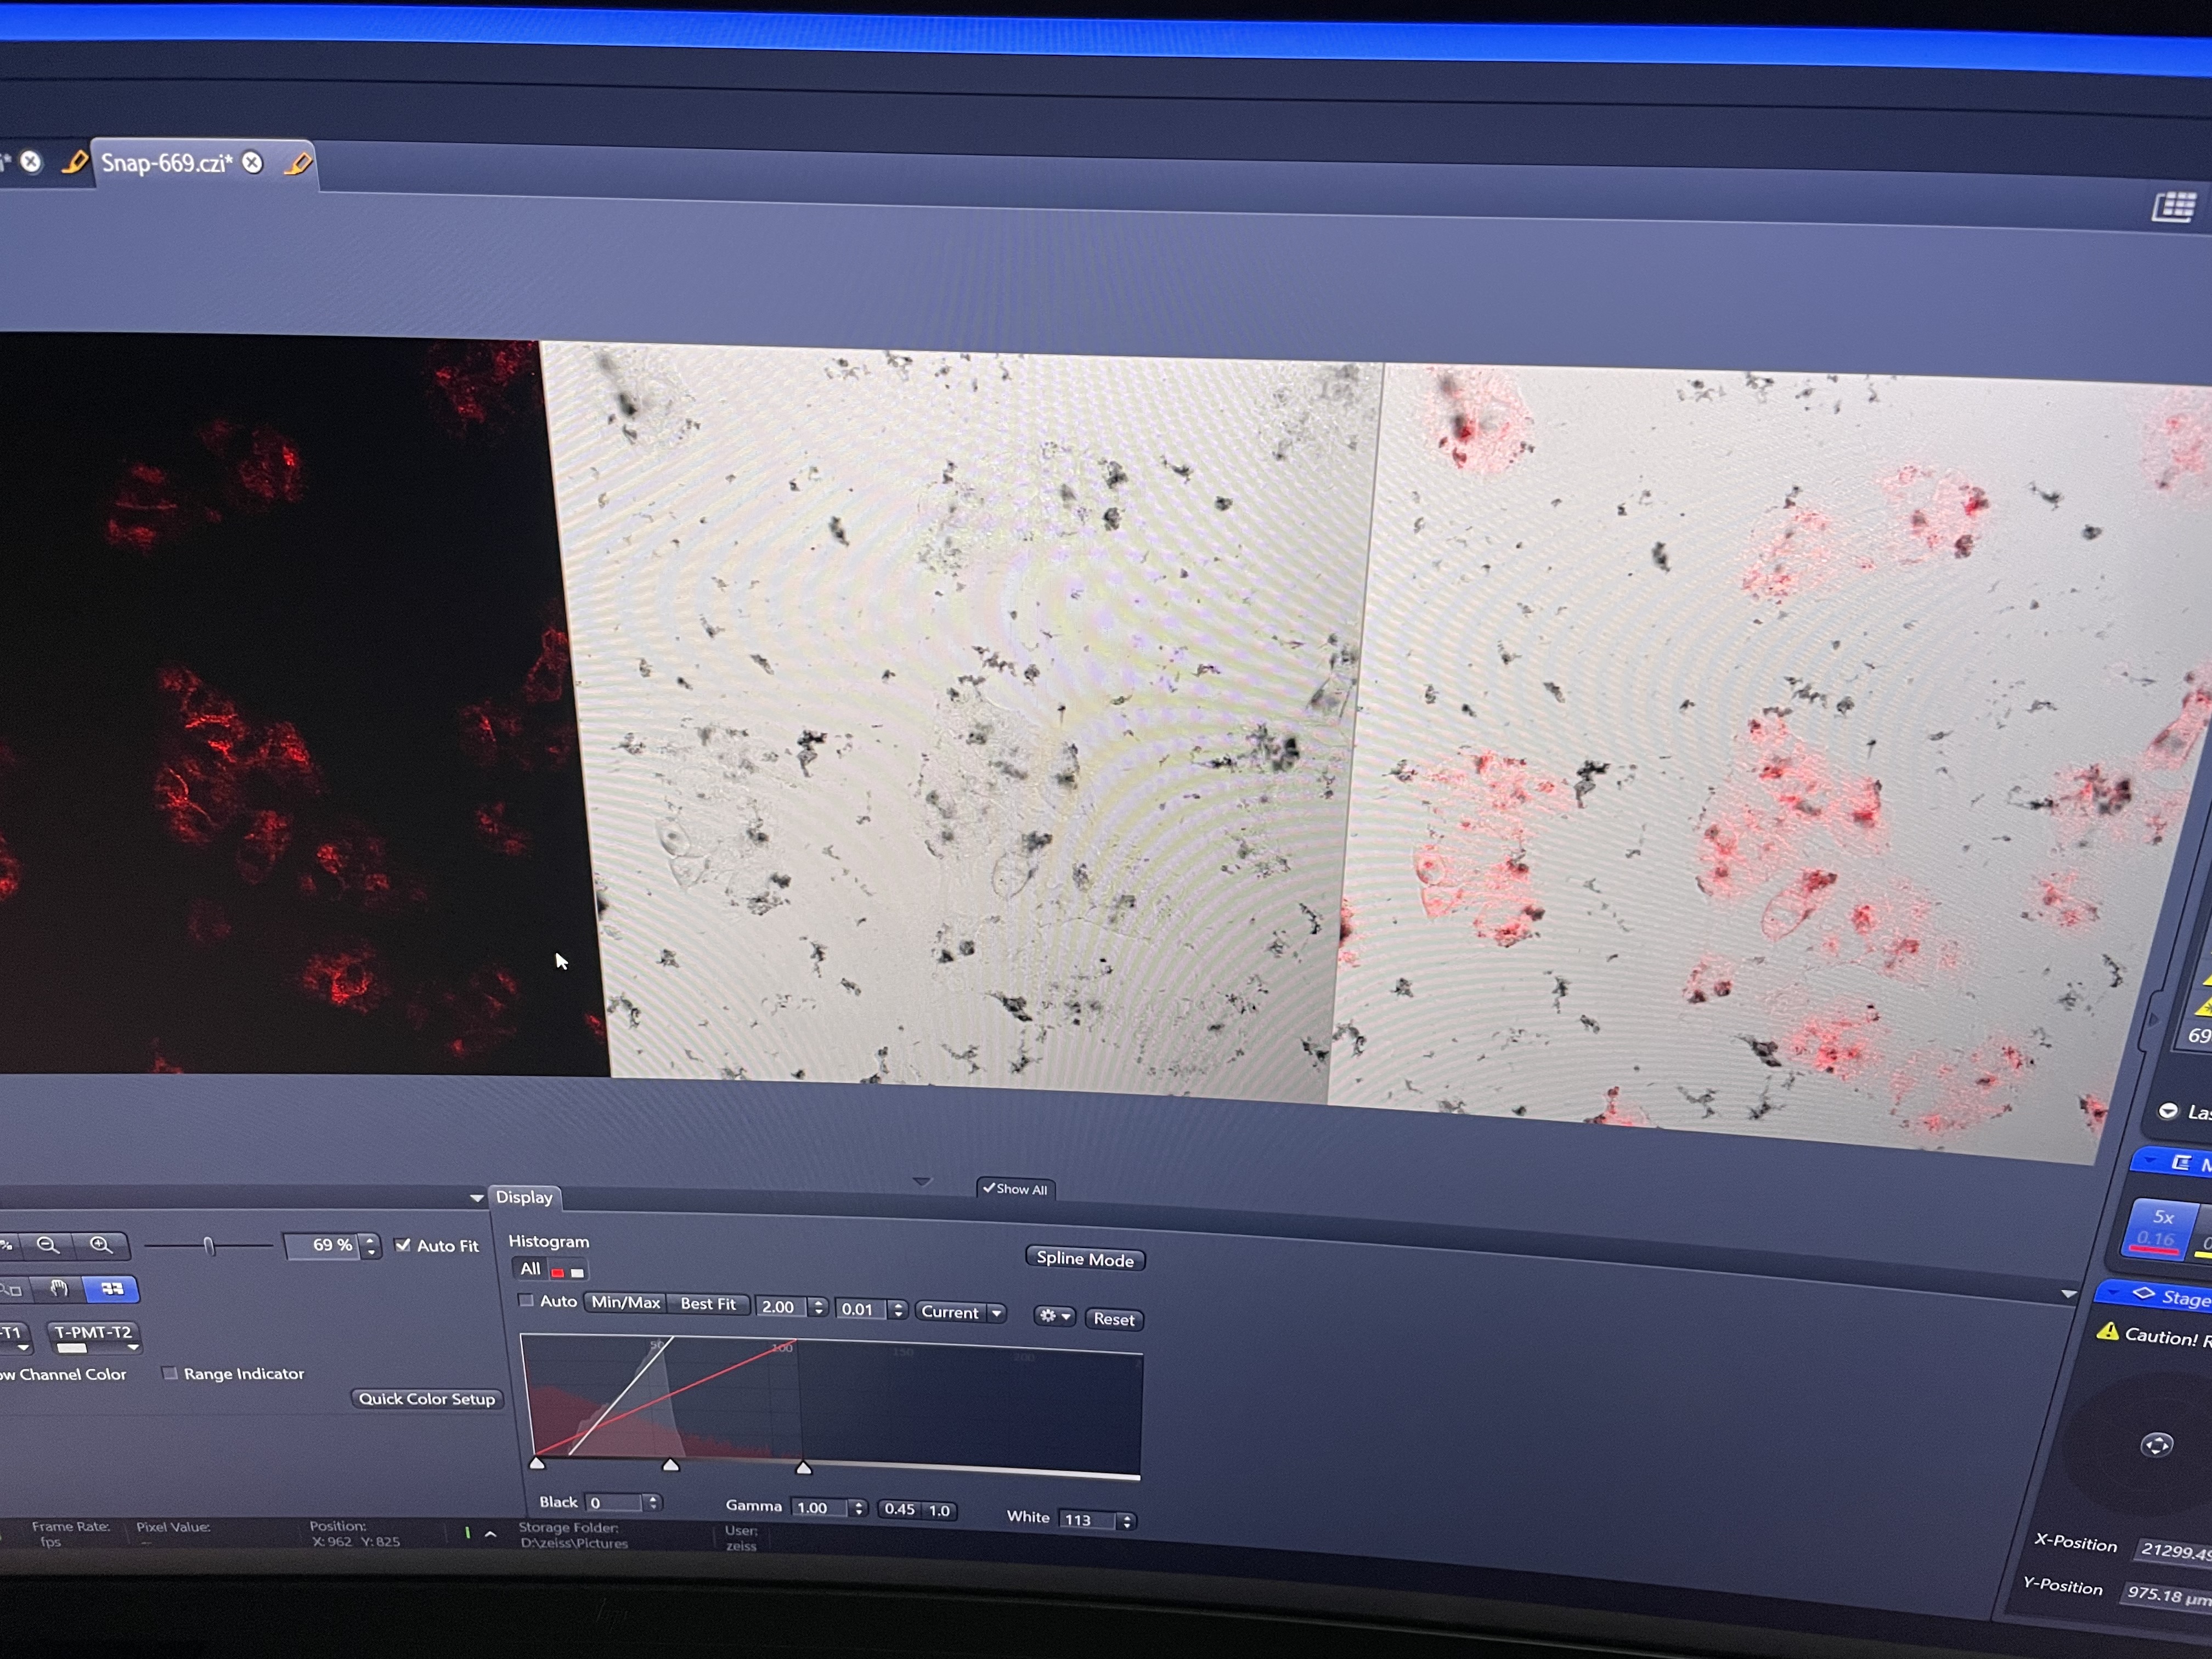The width and height of the screenshot is (2212, 1659).
Task: Check the histogram Auto checkbox
Action: [x=526, y=1301]
